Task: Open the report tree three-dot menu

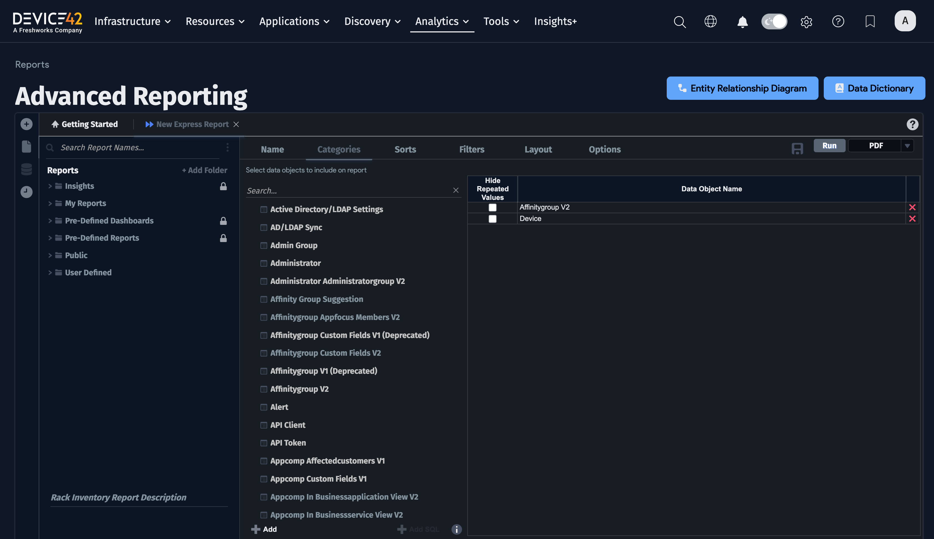Action: 227,147
